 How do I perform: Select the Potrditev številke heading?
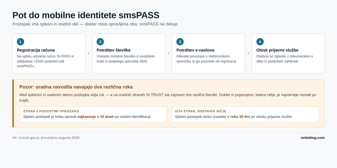[113, 50]
